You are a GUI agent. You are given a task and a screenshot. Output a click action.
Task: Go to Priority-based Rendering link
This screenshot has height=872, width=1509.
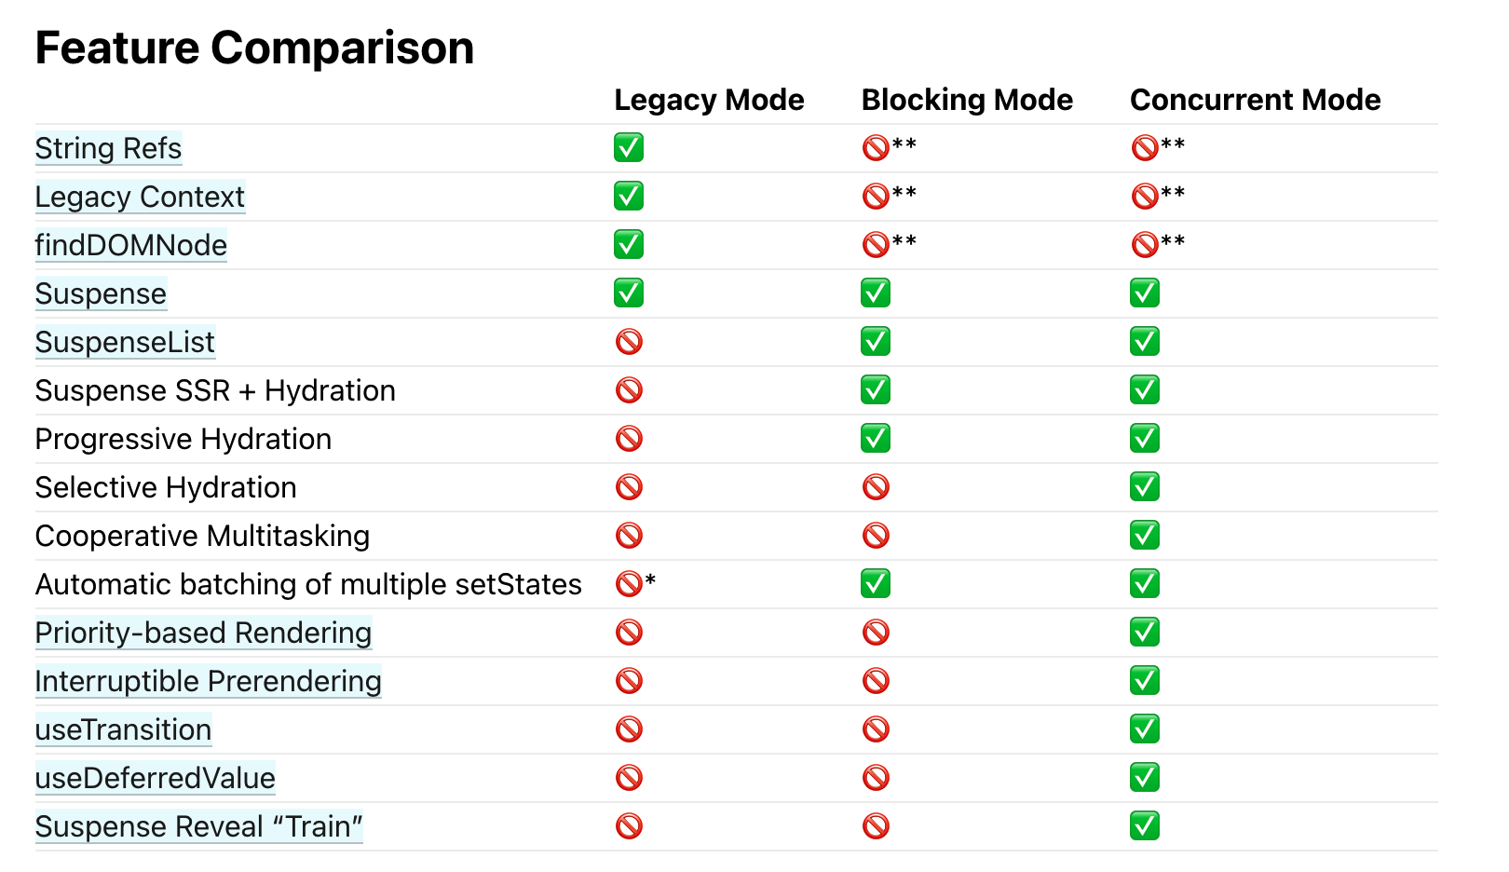[203, 634]
